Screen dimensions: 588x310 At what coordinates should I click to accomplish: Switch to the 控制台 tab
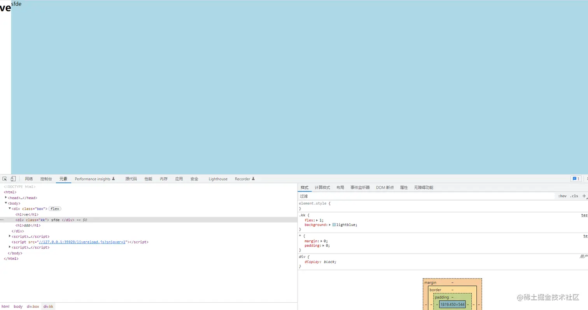click(x=46, y=179)
